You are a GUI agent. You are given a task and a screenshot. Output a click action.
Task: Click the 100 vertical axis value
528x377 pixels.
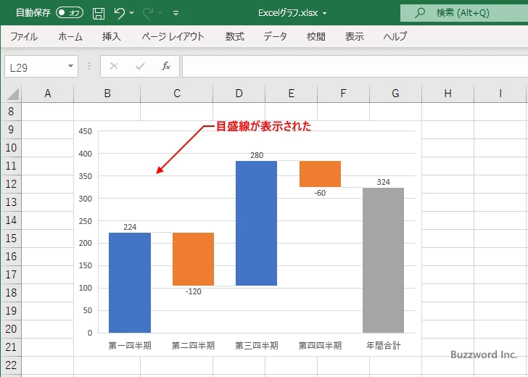click(85, 288)
